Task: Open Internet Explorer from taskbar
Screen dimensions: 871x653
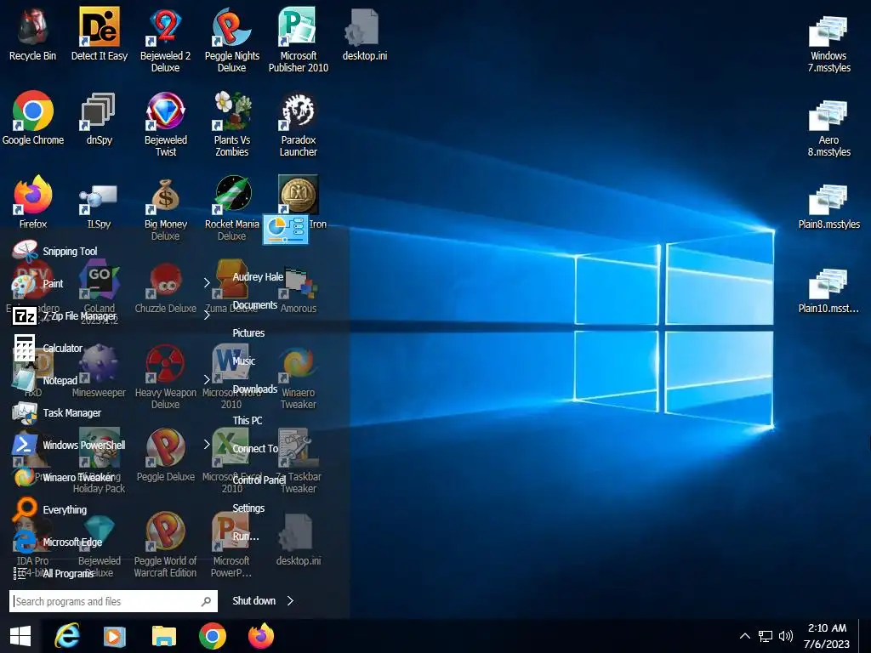Action: tap(66, 636)
